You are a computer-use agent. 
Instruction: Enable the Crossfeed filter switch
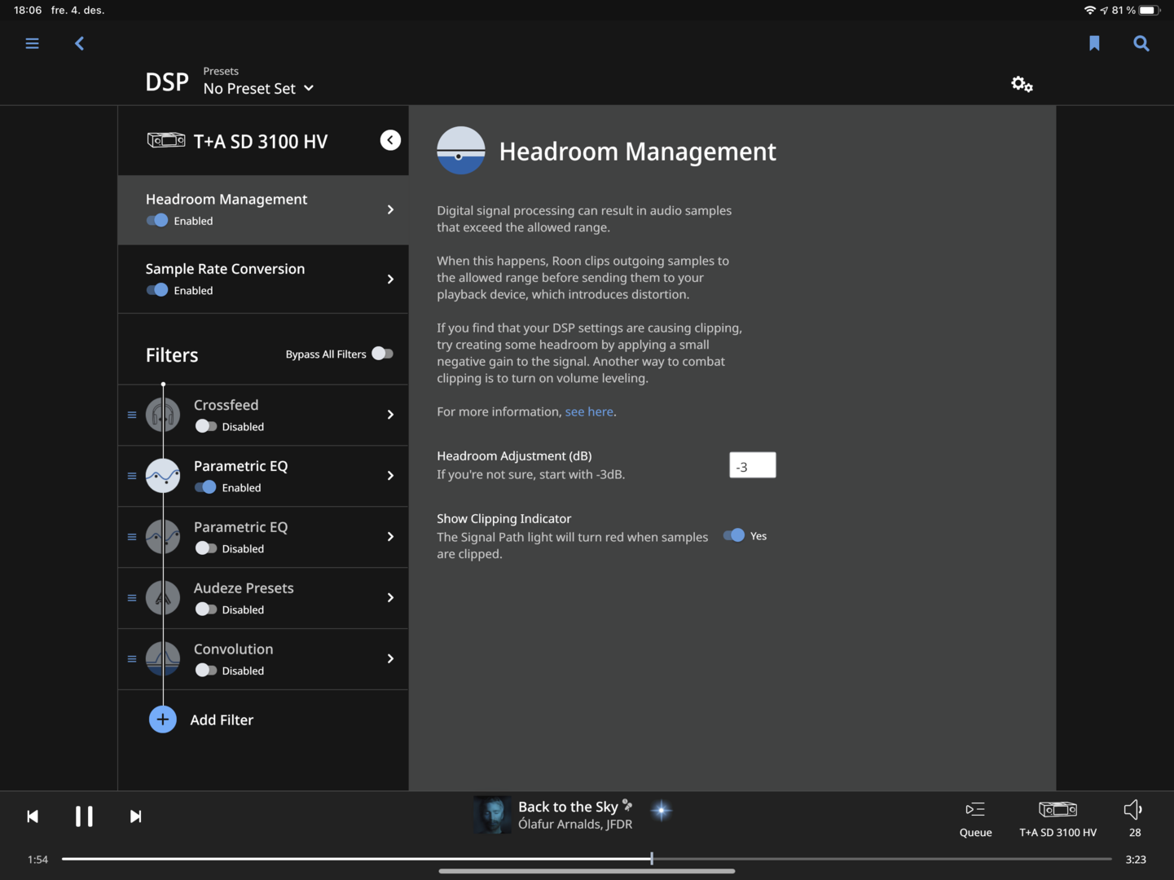(206, 426)
